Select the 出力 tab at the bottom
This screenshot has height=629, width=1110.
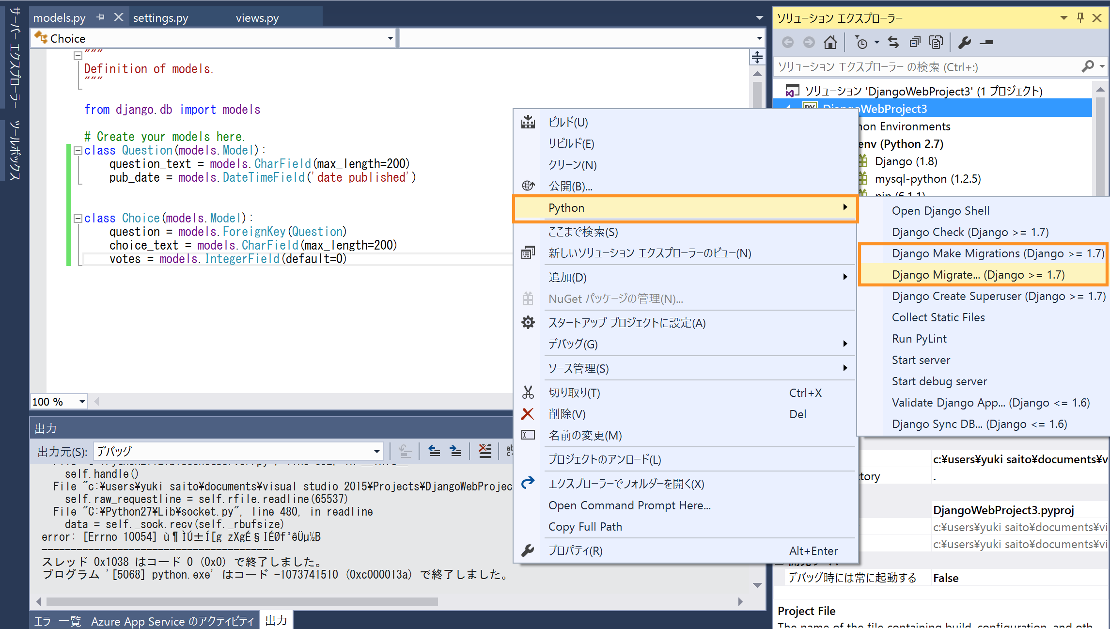(x=277, y=620)
